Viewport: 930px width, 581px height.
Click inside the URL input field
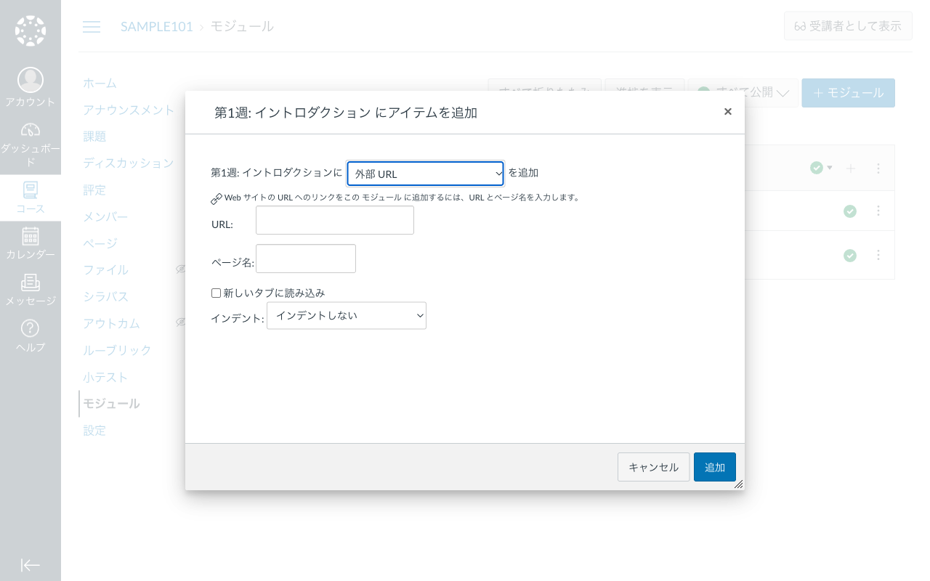click(334, 220)
